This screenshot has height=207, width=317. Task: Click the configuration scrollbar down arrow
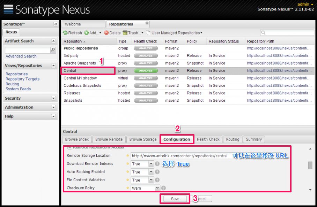click(x=310, y=190)
